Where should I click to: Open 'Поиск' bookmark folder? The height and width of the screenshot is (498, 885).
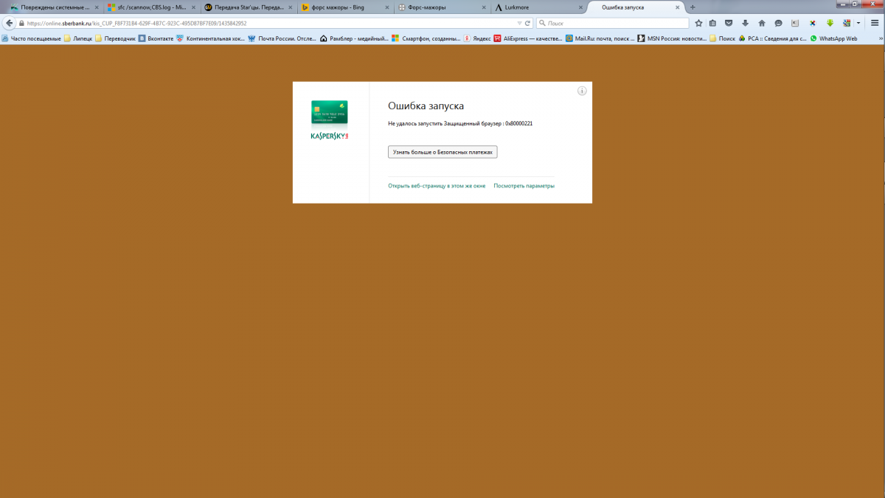point(722,38)
